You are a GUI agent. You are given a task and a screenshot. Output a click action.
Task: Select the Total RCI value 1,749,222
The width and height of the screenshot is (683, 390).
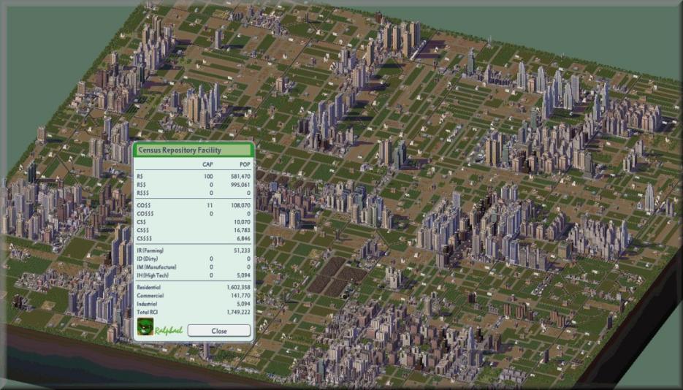click(238, 312)
